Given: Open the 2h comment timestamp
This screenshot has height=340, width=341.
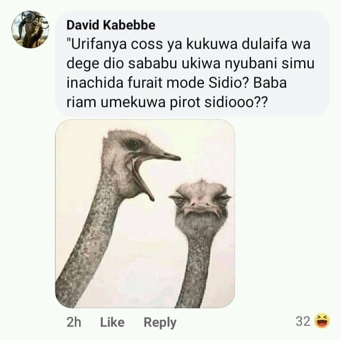Looking at the screenshot, I should (74, 322).
